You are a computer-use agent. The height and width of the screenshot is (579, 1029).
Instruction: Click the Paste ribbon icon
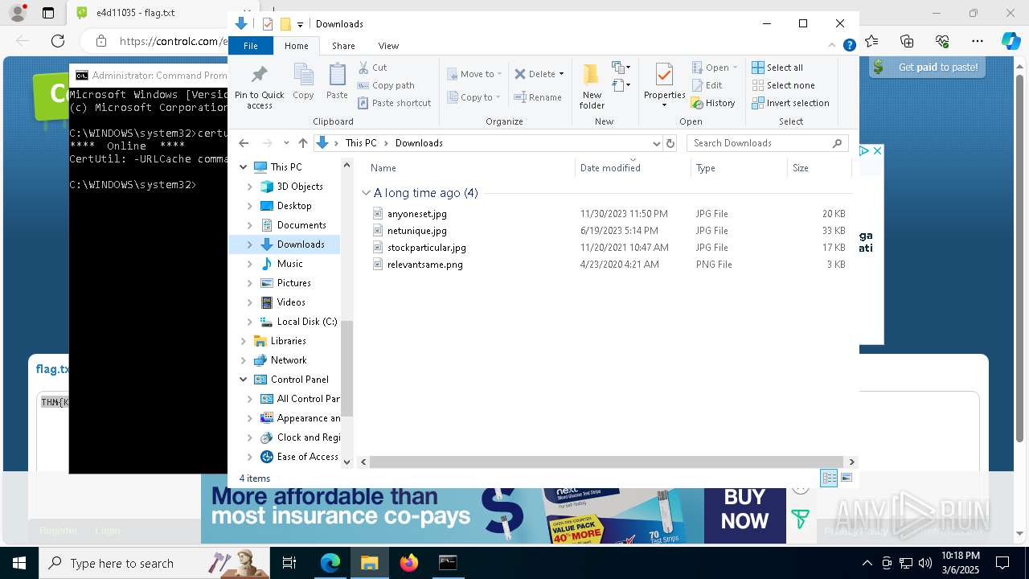pos(337,81)
